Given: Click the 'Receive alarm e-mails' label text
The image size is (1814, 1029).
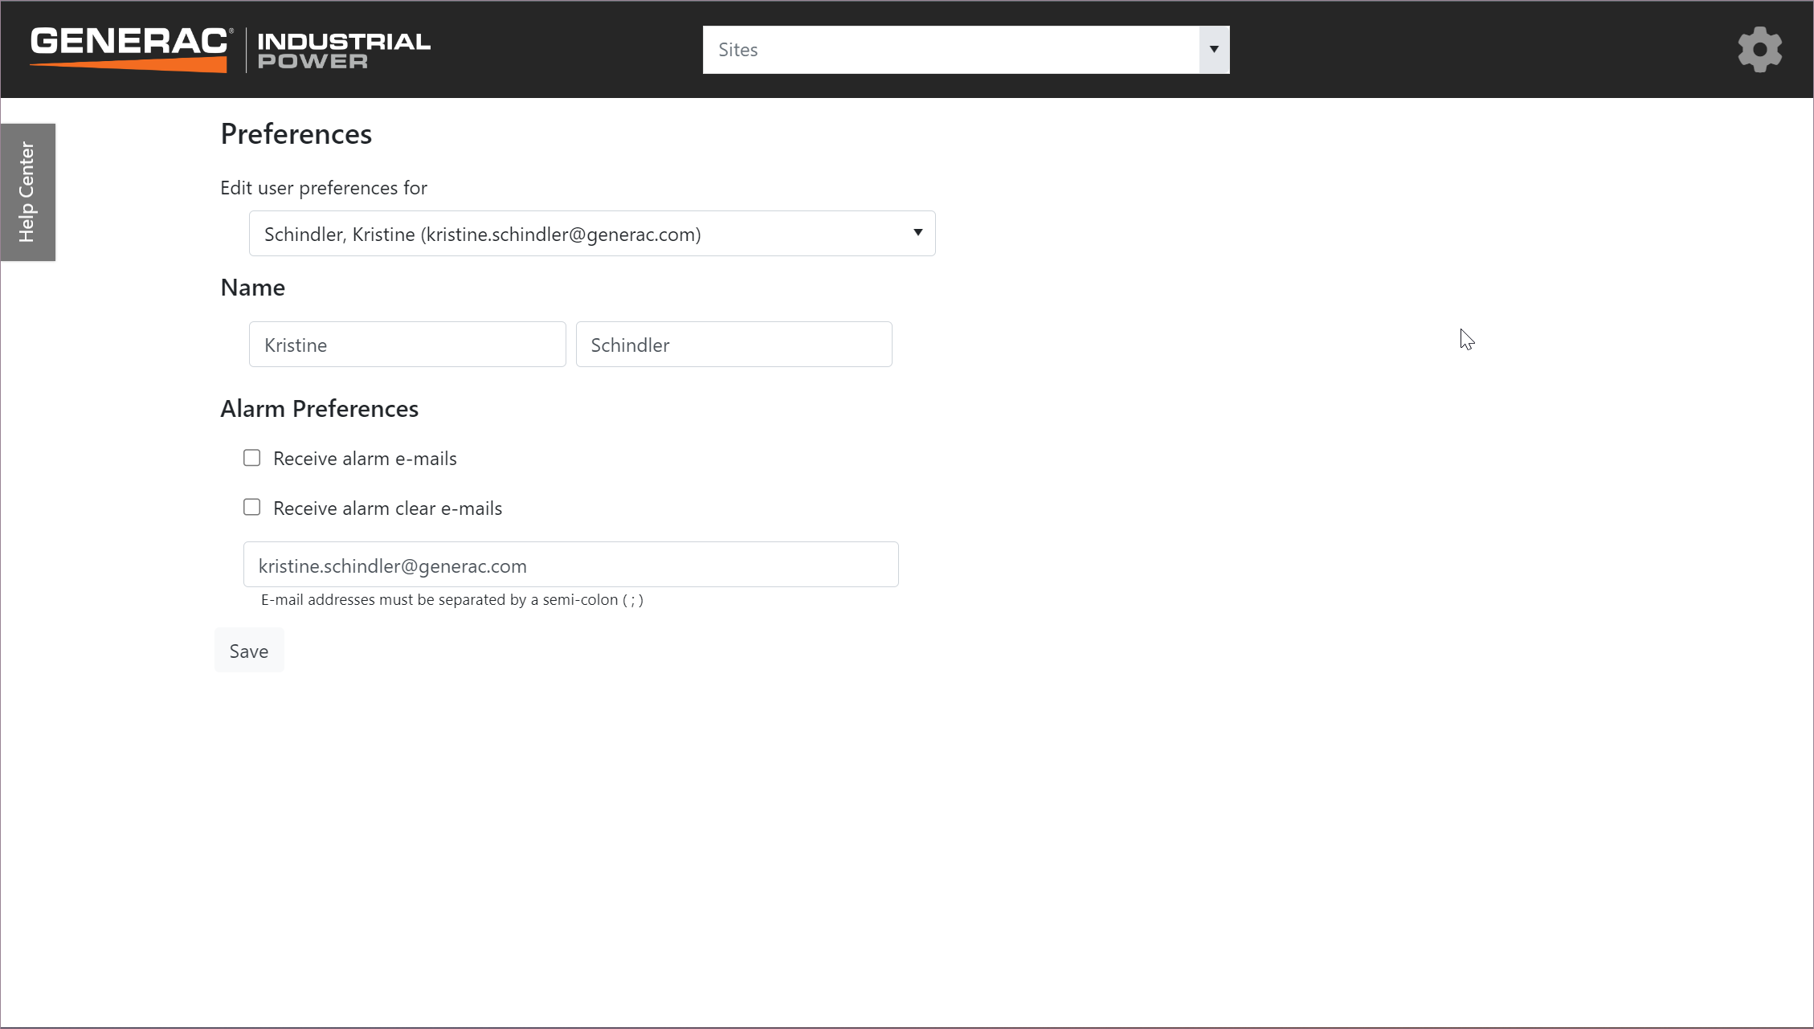Looking at the screenshot, I should 365,459.
